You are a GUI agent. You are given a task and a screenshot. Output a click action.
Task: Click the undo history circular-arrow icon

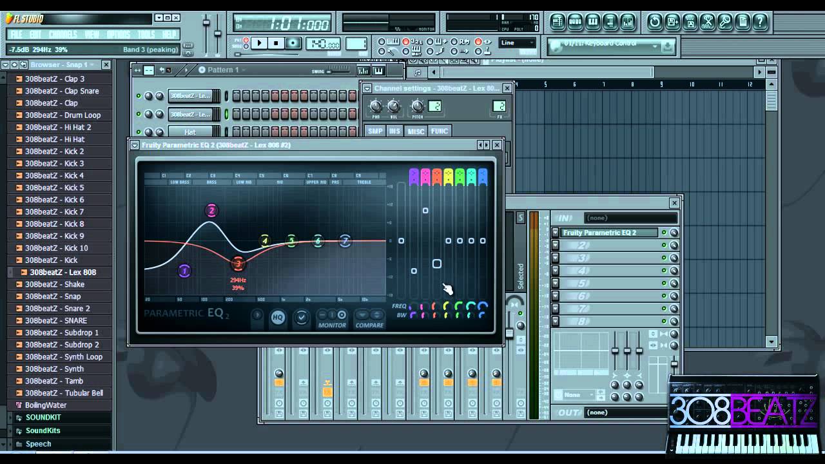click(x=655, y=21)
